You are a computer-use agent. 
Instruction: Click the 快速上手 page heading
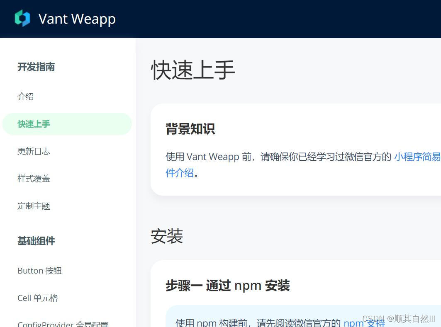coord(192,70)
